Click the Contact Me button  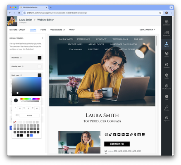(117, 144)
